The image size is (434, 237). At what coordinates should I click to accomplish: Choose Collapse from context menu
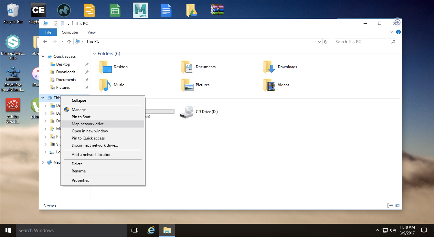(x=102, y=100)
